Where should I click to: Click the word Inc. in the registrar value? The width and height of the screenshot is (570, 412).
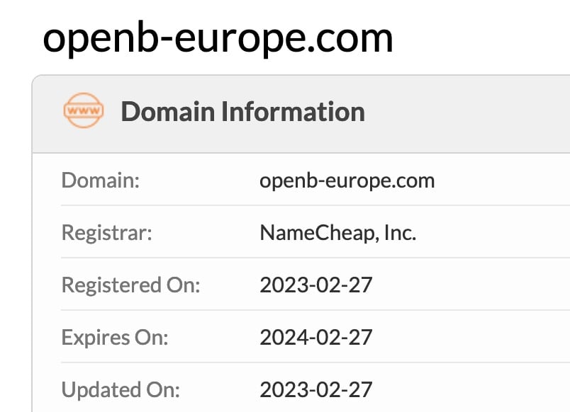tap(399, 233)
